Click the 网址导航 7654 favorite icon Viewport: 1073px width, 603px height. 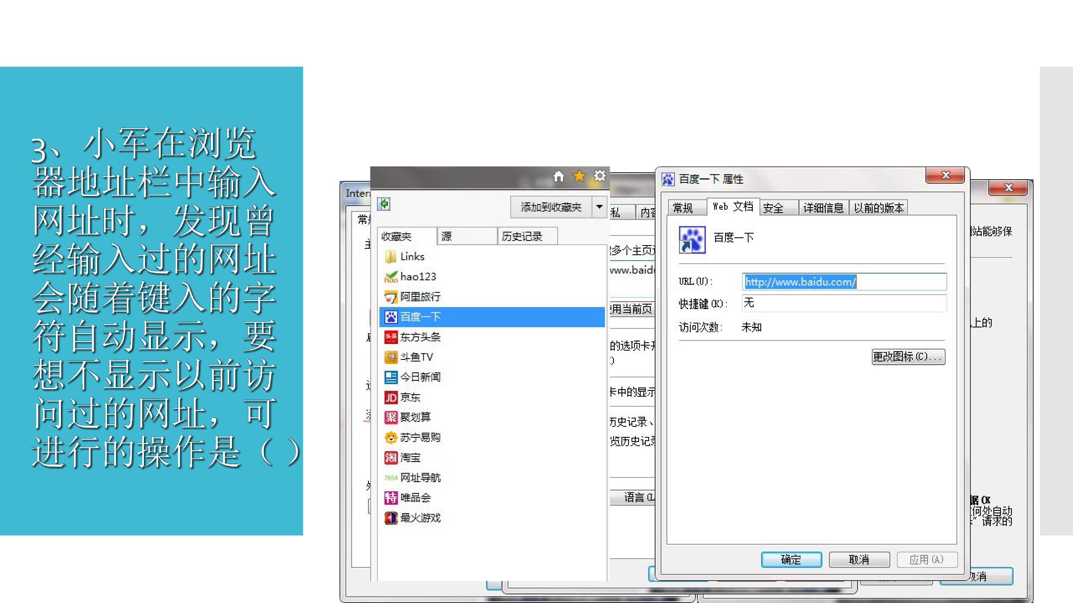[391, 478]
